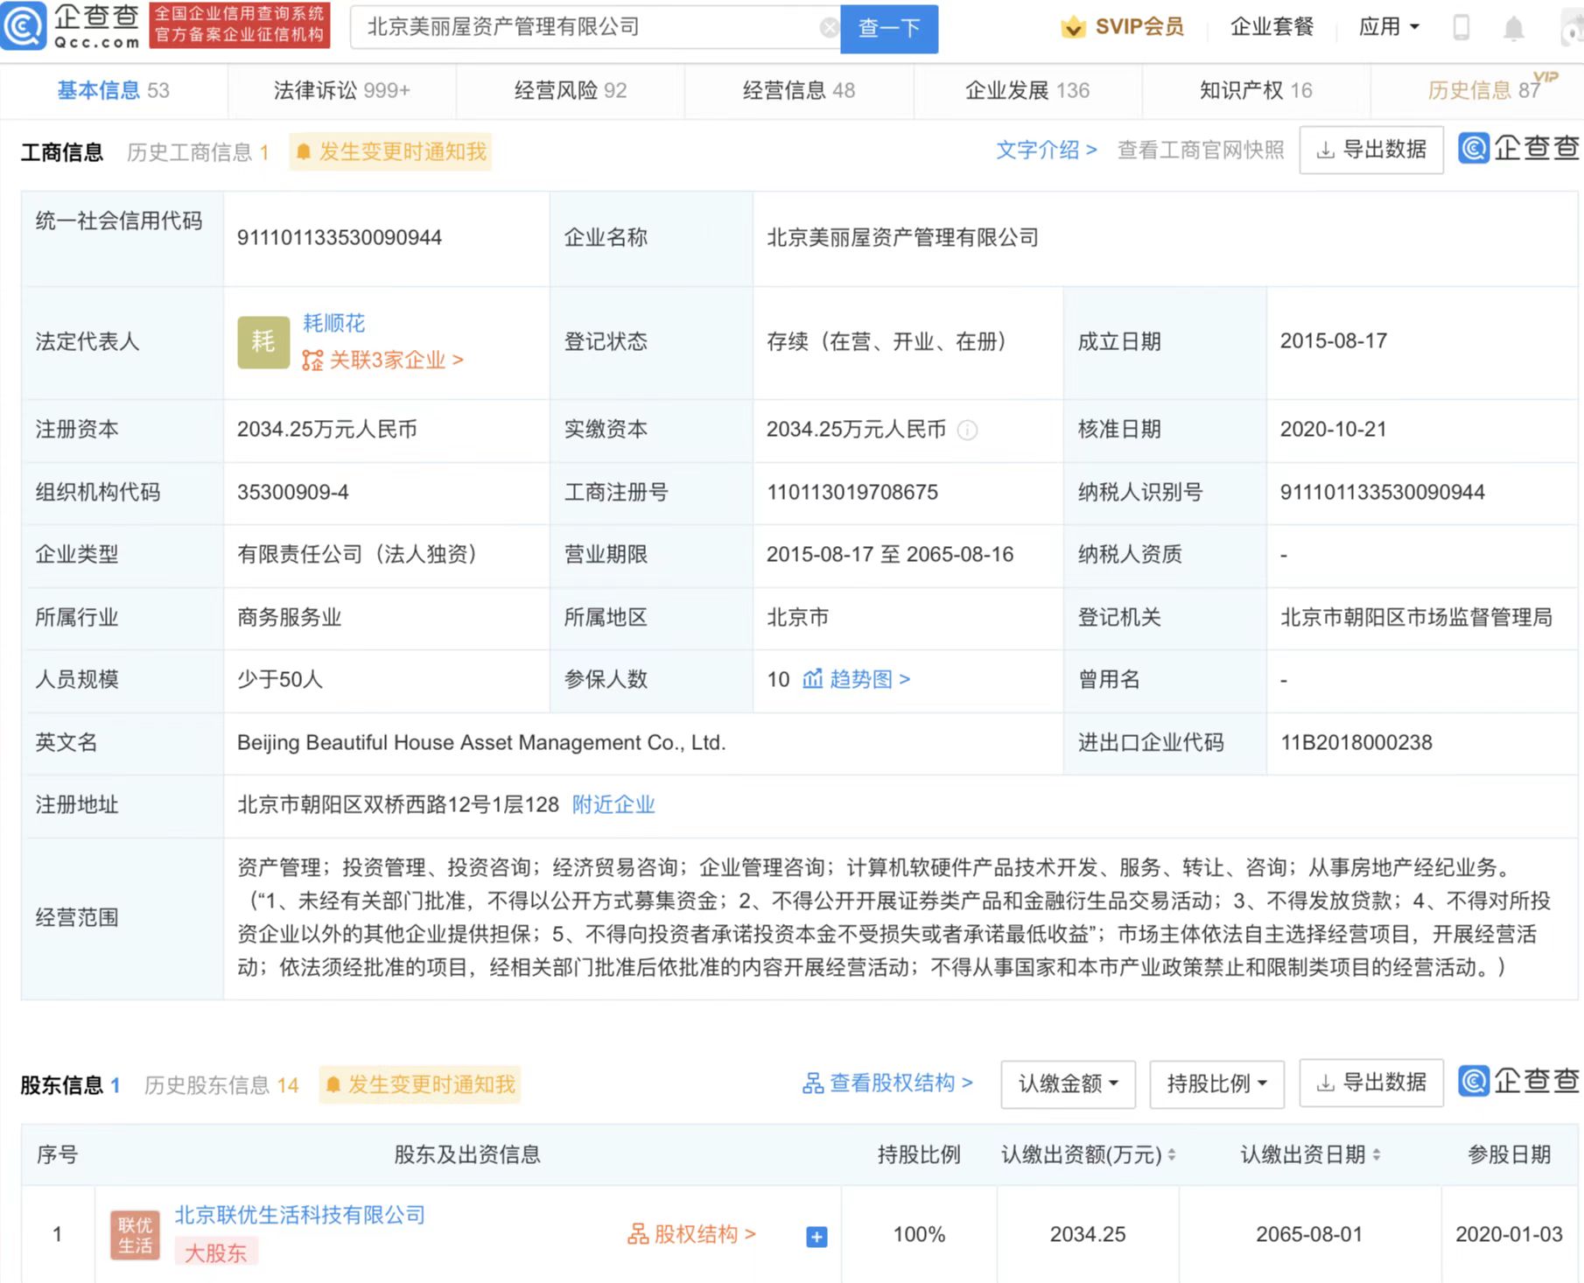The width and height of the screenshot is (1584, 1283).
Task: Switch to 经营风险 92 tab
Action: pos(571,90)
